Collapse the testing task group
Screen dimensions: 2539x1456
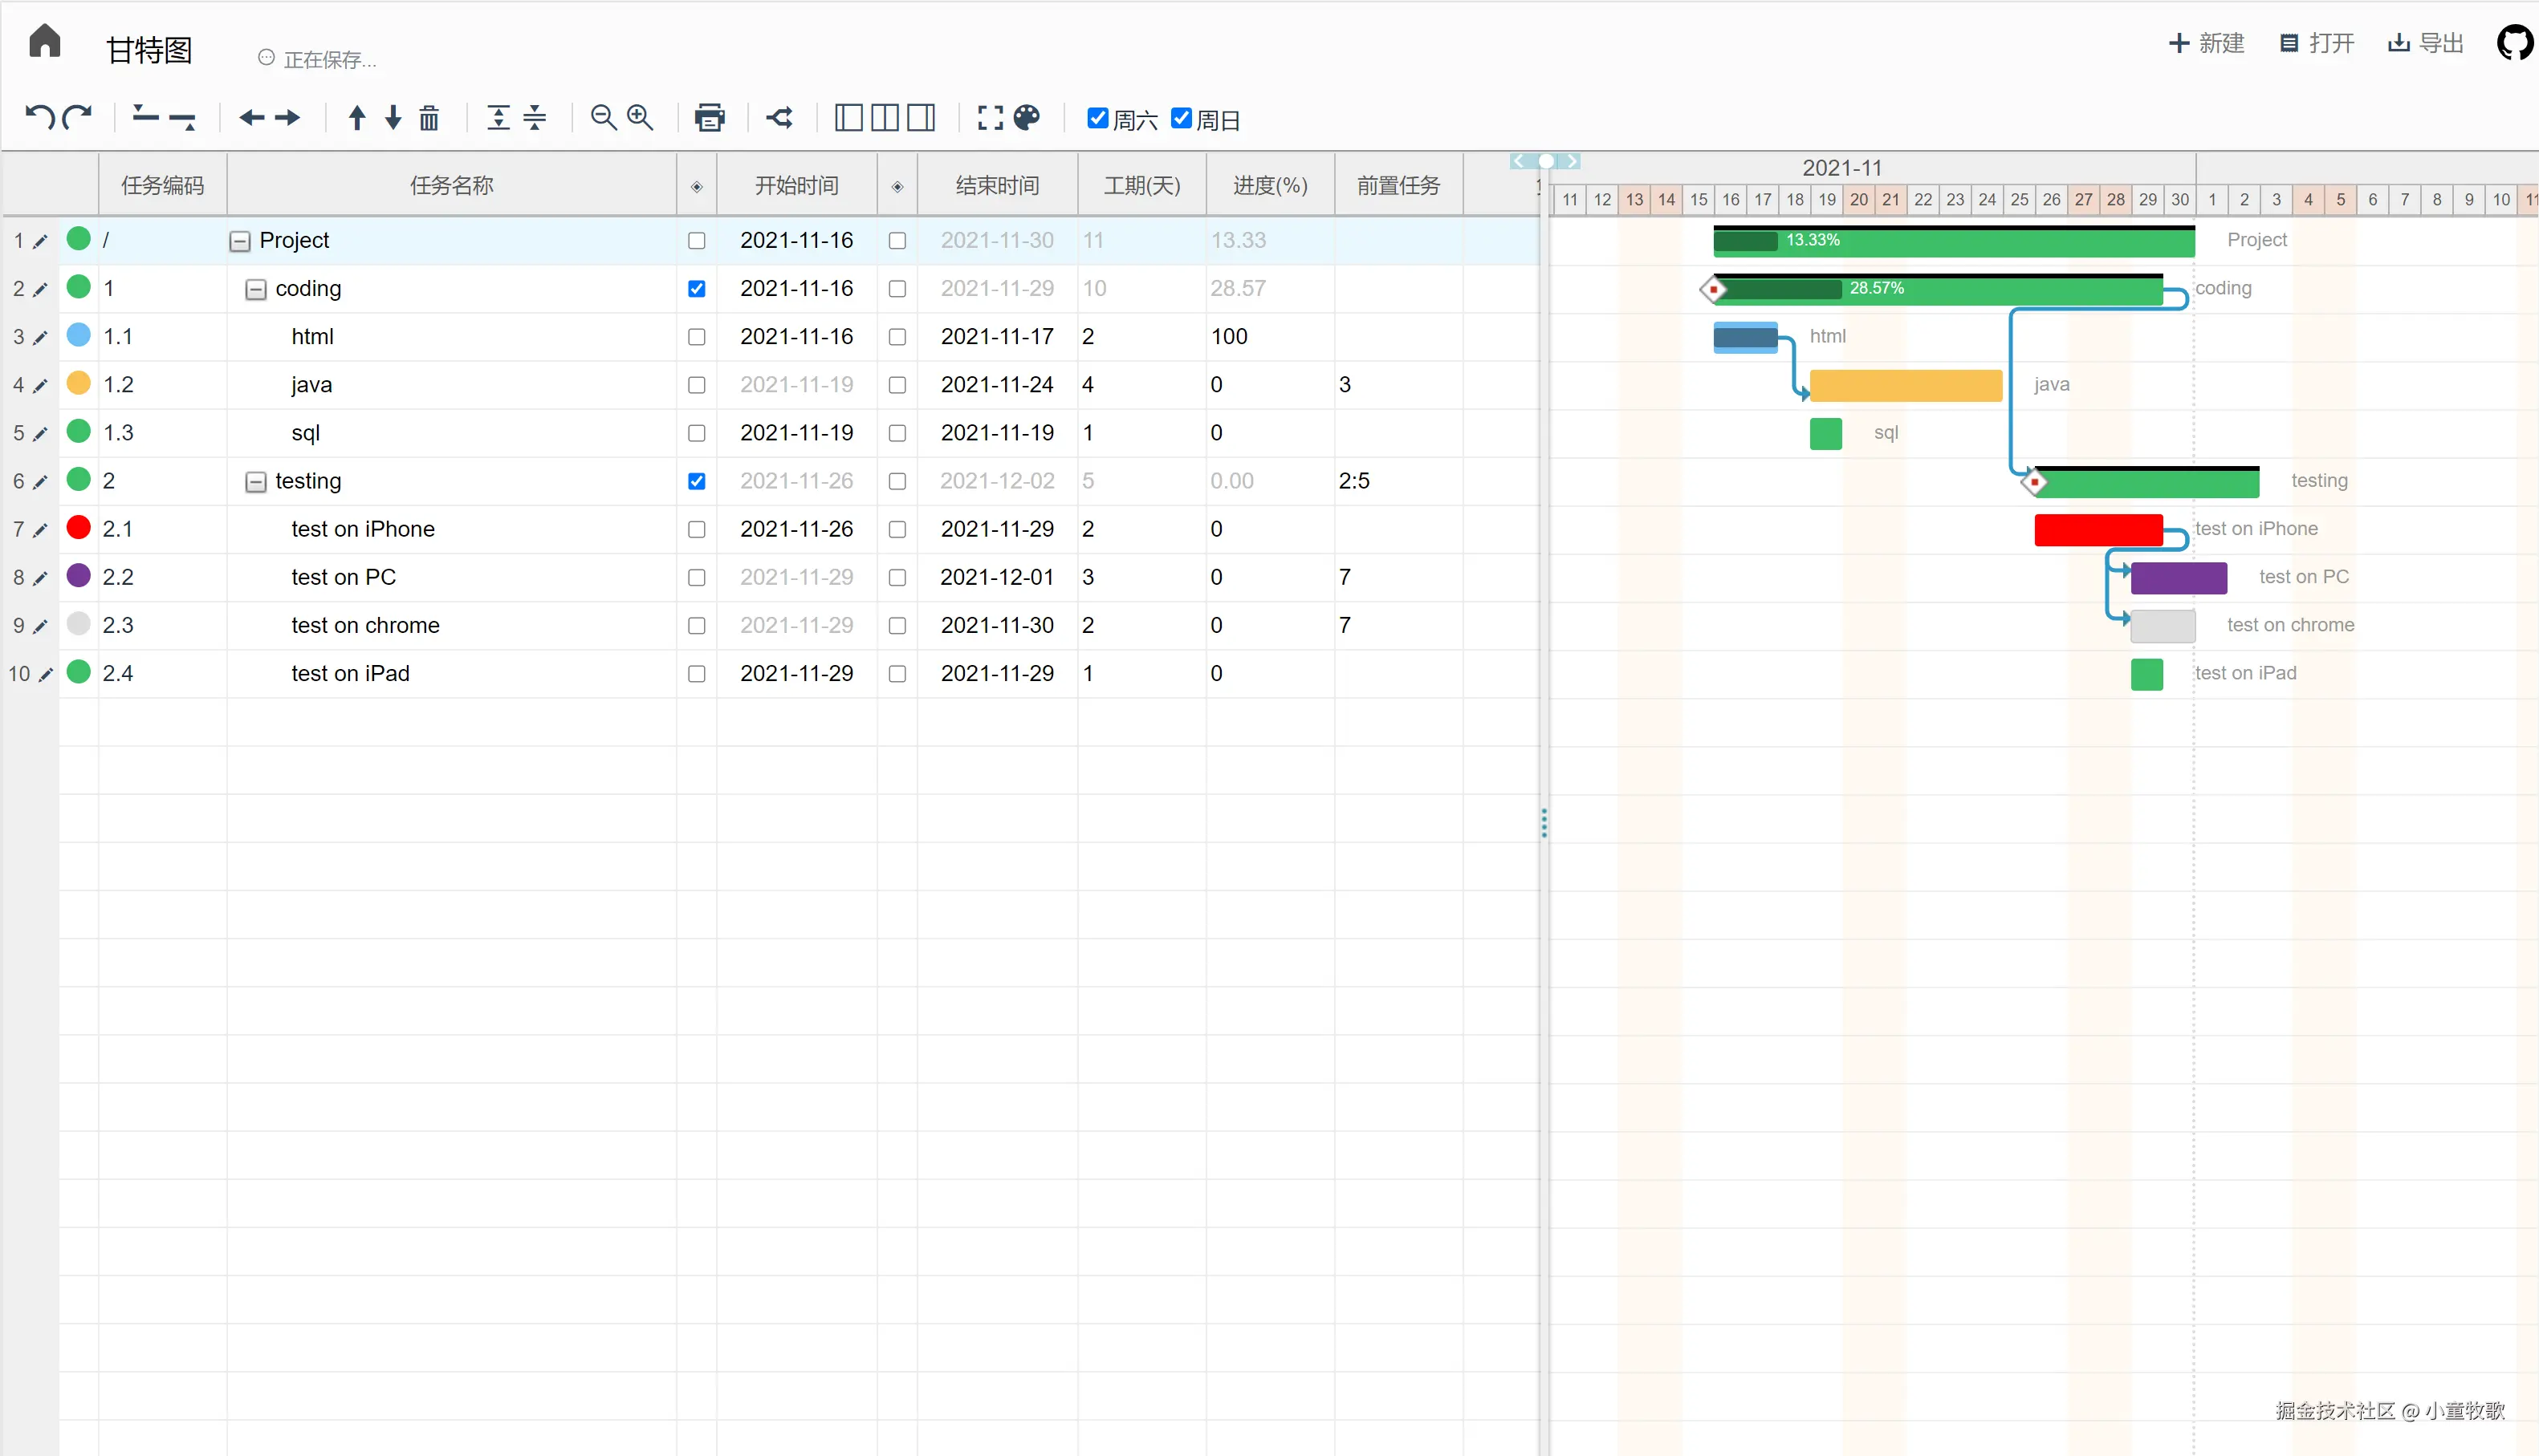click(x=256, y=482)
